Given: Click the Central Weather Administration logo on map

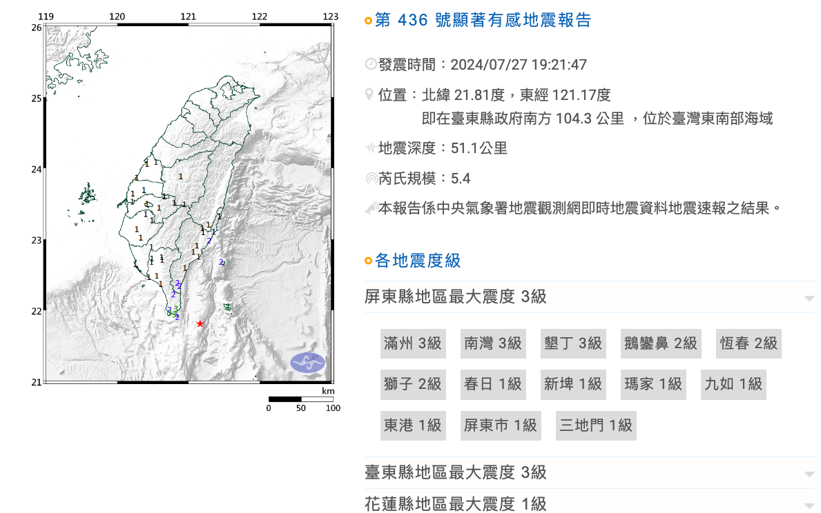Looking at the screenshot, I should point(308,363).
